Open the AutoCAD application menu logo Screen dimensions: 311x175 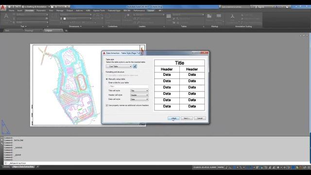3,8
